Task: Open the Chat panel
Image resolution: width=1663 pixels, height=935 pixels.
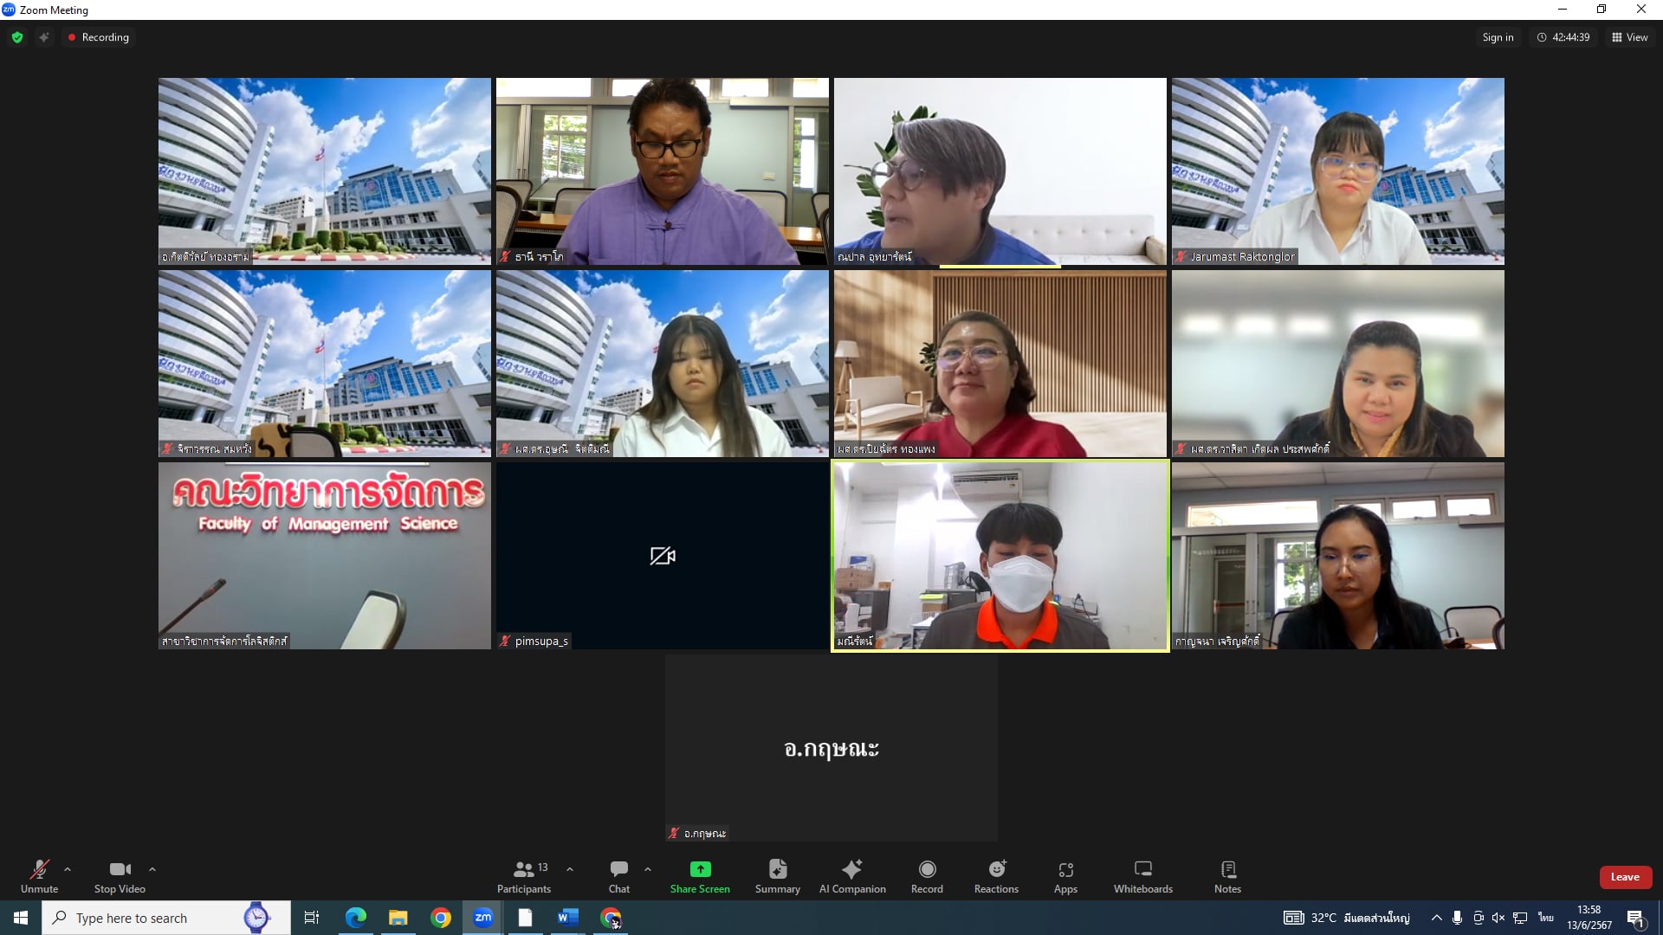Action: coord(618,875)
